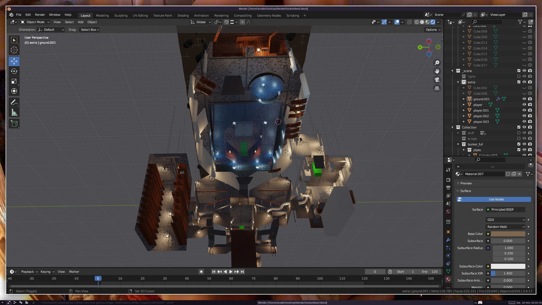Collapse the extra collection in outliner
The width and height of the screenshot is (542, 305).
(458, 82)
